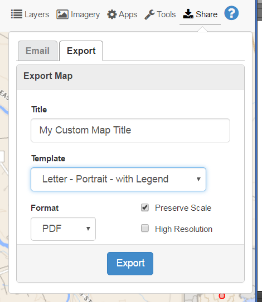
Task: Click the Imagery menu label
Action: [x=85, y=14]
